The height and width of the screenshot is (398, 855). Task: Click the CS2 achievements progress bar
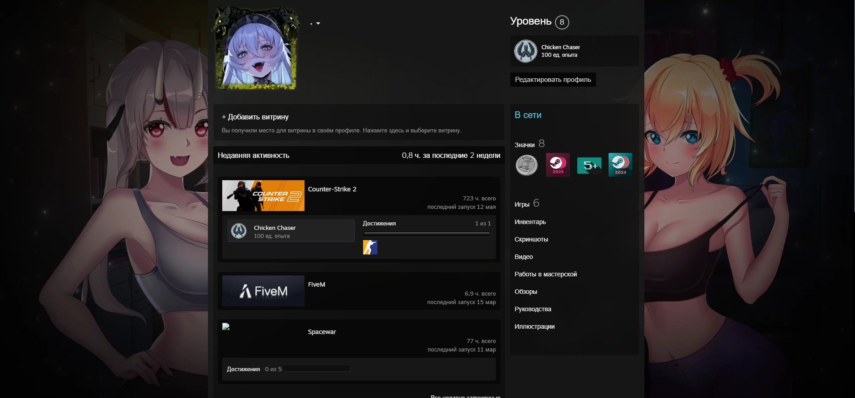(427, 234)
